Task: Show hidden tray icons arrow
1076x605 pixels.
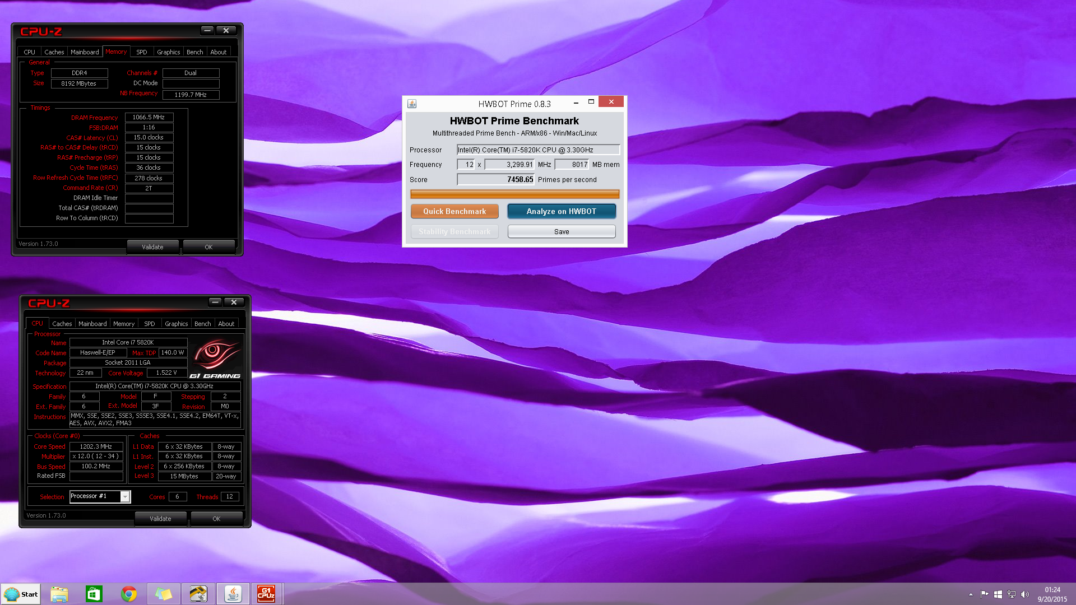Action: tap(971, 594)
